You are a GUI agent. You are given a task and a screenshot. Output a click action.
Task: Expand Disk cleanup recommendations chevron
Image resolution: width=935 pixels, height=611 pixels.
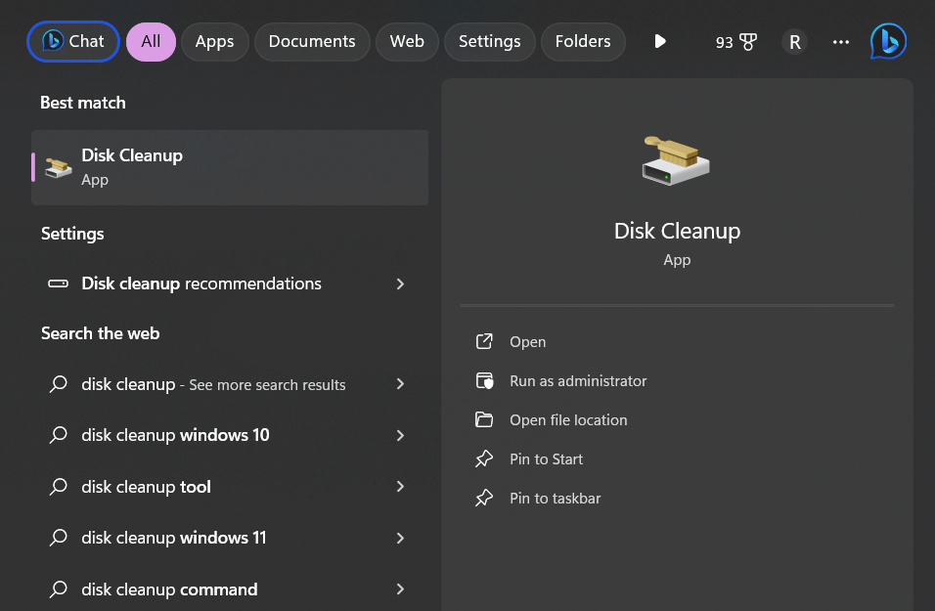coord(400,284)
